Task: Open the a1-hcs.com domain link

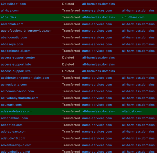Action: (x=10, y=11)
